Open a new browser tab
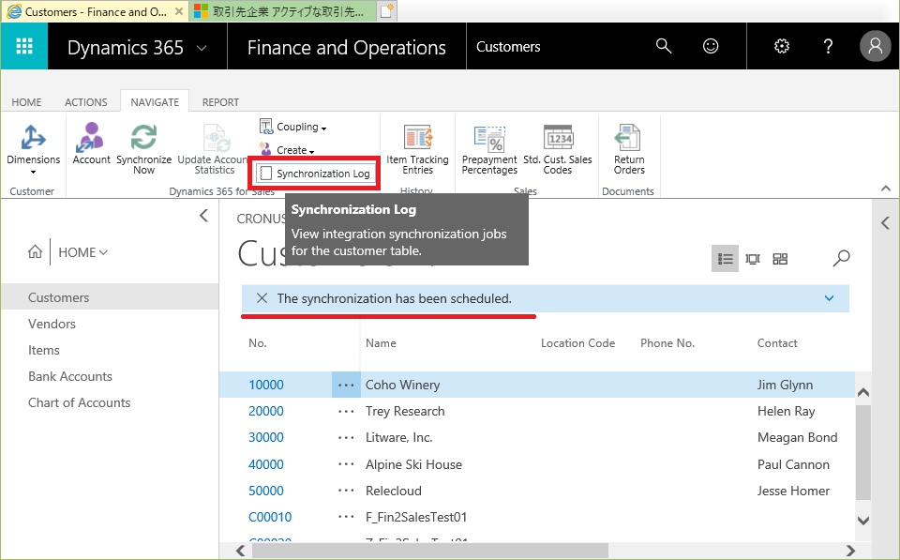The width and height of the screenshot is (900, 560). click(x=387, y=11)
